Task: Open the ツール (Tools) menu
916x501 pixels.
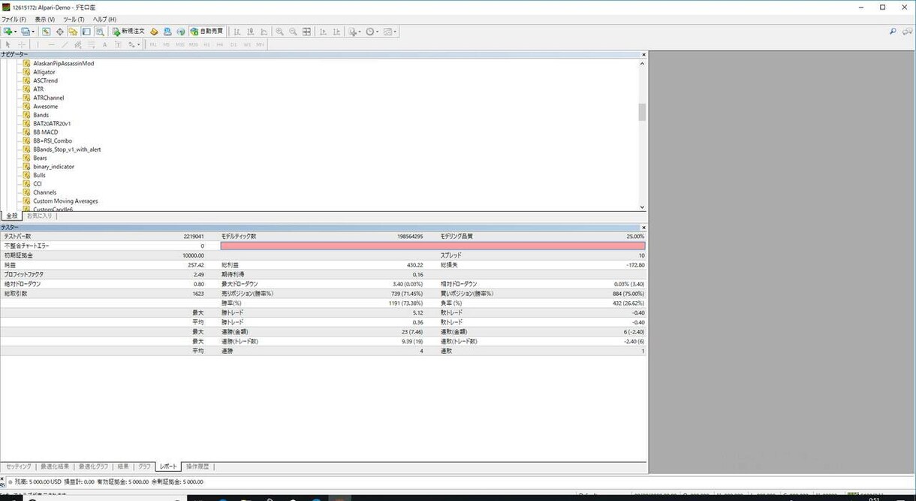Action: point(74,19)
